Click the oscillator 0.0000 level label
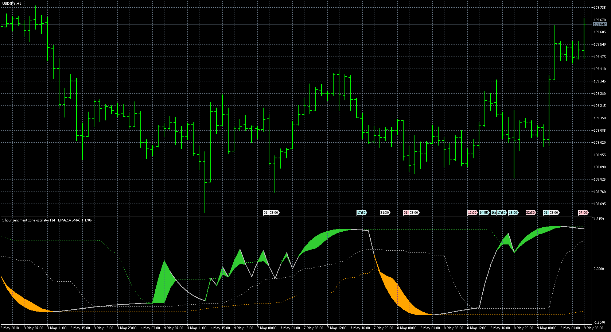The image size is (611, 332). pyautogui.click(x=599, y=269)
